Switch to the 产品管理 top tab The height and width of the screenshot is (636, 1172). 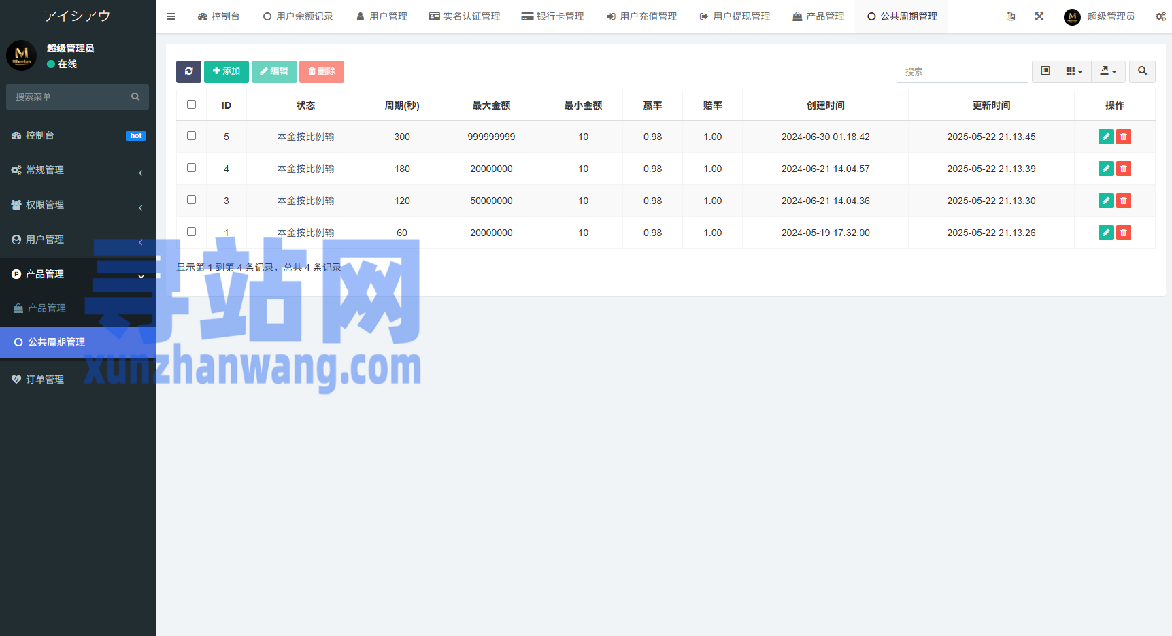pos(818,16)
